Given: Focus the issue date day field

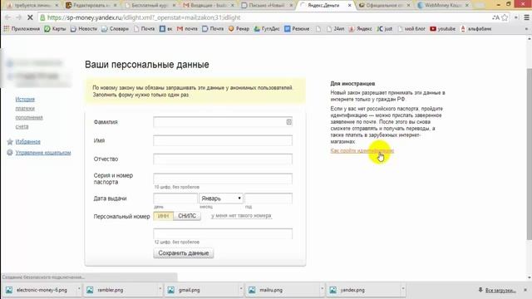Looking at the screenshot, I should click(175, 199).
